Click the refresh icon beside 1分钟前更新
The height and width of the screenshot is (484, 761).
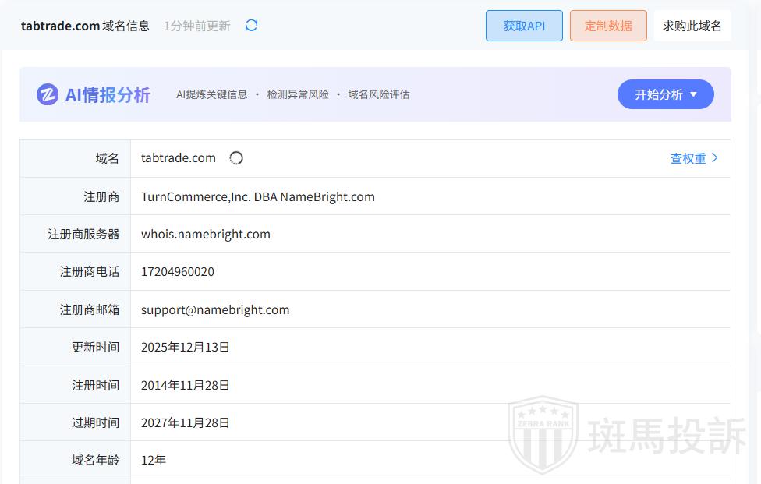251,26
